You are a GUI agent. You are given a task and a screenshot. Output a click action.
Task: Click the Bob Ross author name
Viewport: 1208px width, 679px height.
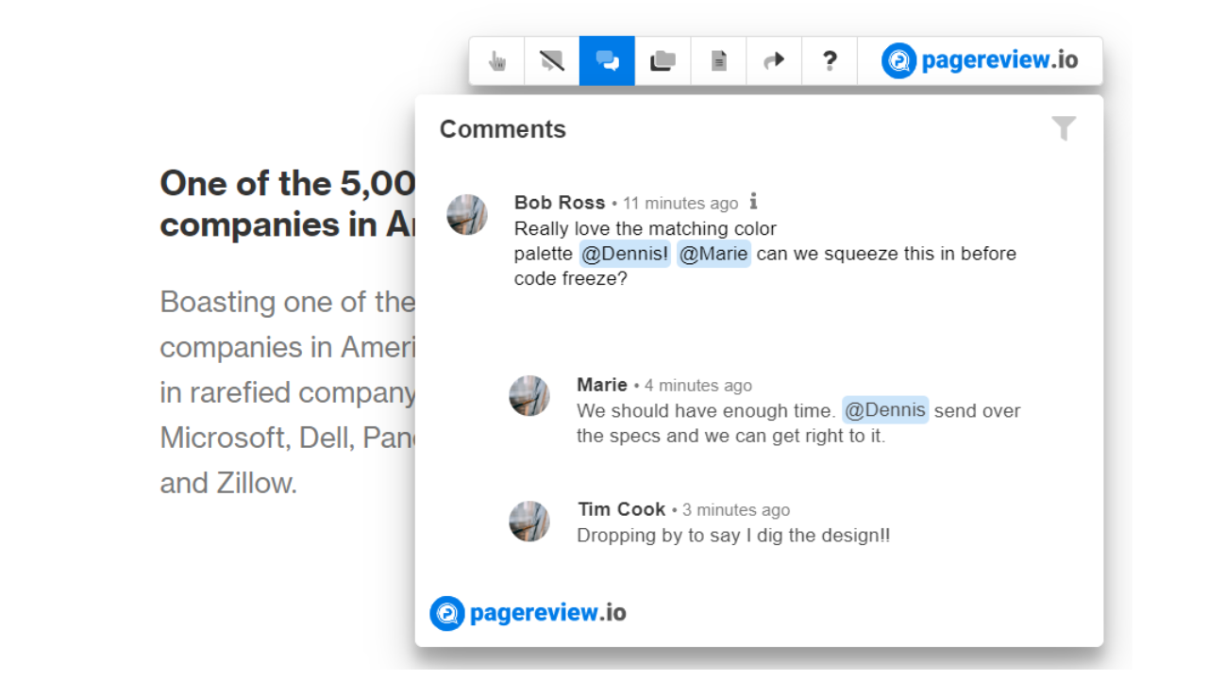click(x=560, y=203)
